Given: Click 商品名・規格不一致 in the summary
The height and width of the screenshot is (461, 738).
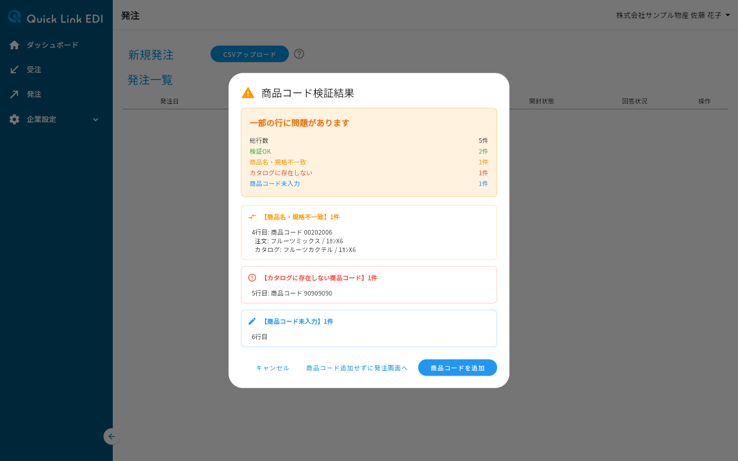Looking at the screenshot, I should tap(278, 162).
